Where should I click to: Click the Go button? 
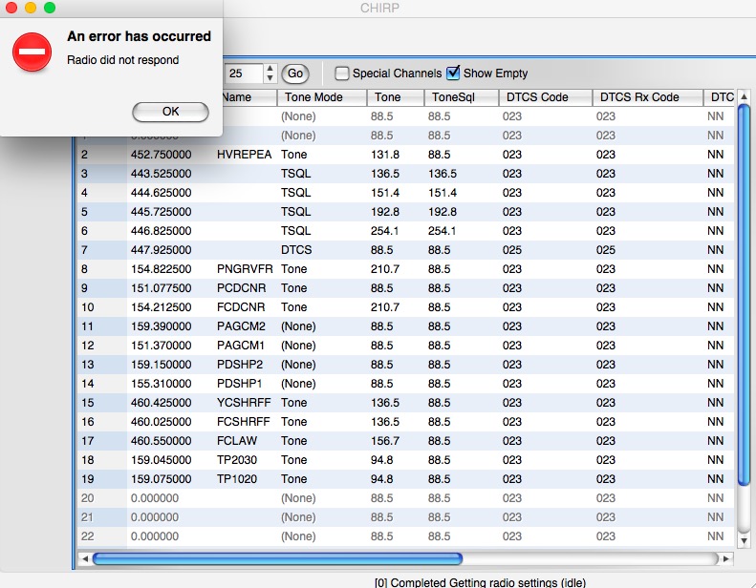pyautogui.click(x=295, y=73)
